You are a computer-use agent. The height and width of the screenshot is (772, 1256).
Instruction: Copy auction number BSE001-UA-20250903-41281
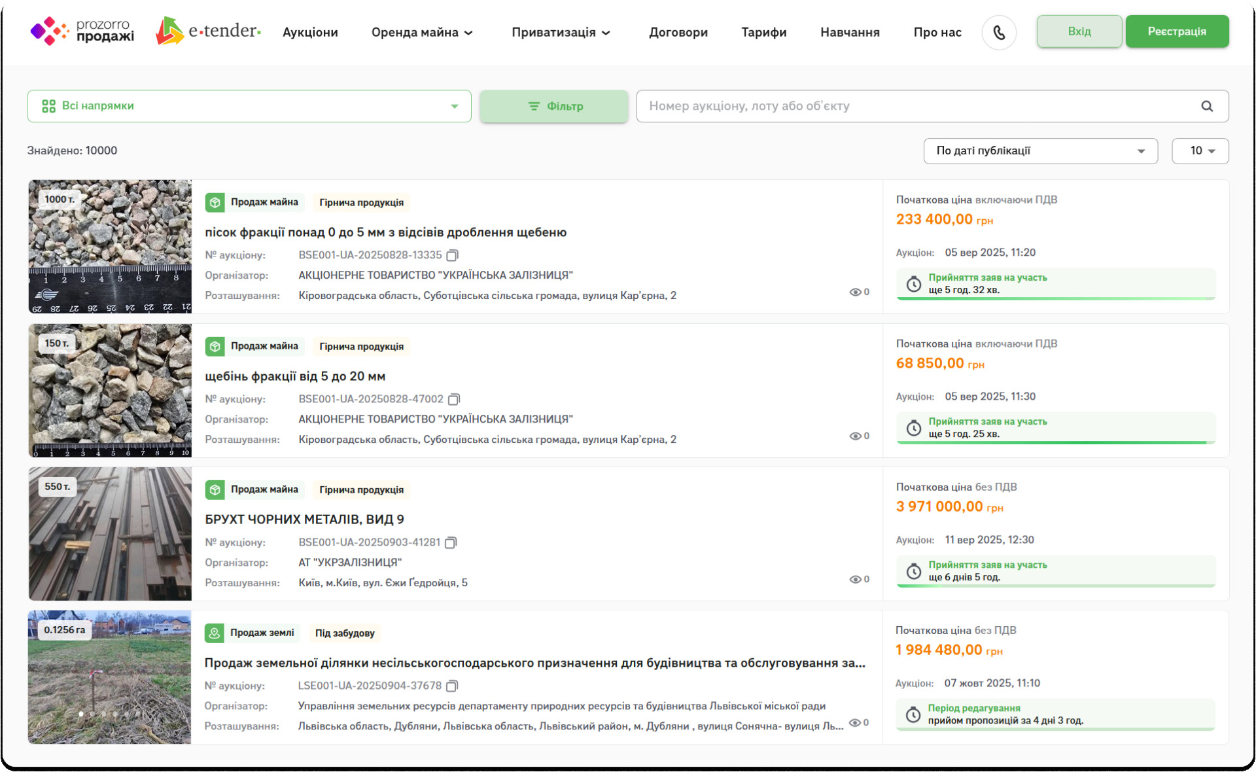click(451, 542)
